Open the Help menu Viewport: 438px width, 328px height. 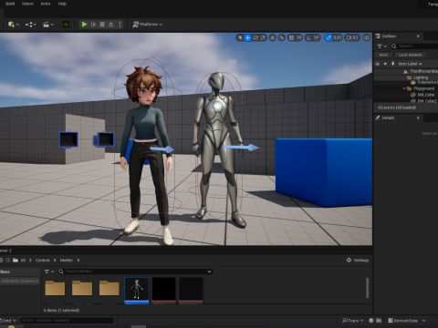click(62, 4)
